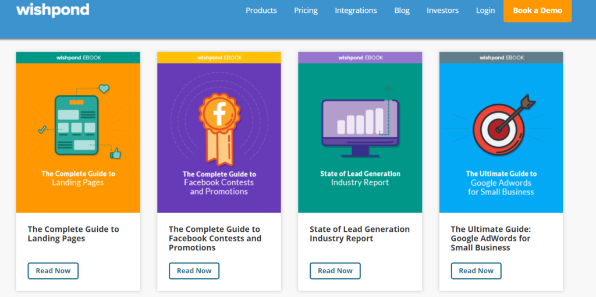Click the card heading "The Ultimate Guide: Google AdWords for Small Business"

coord(491,238)
